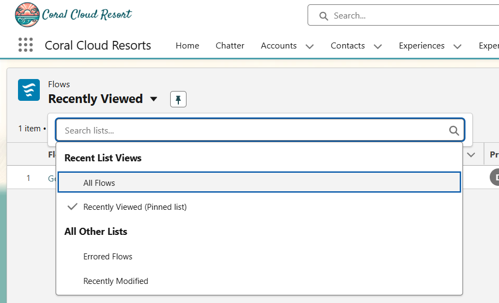Image resolution: width=499 pixels, height=303 pixels.
Task: Switch to the Chatter tab
Action: (230, 46)
